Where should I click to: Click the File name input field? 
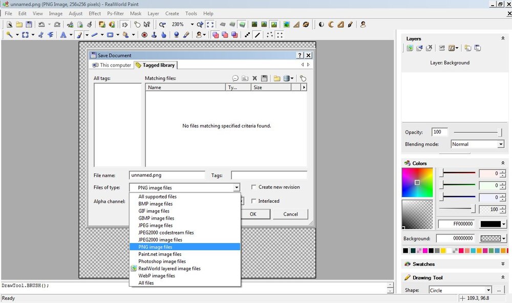click(x=167, y=175)
